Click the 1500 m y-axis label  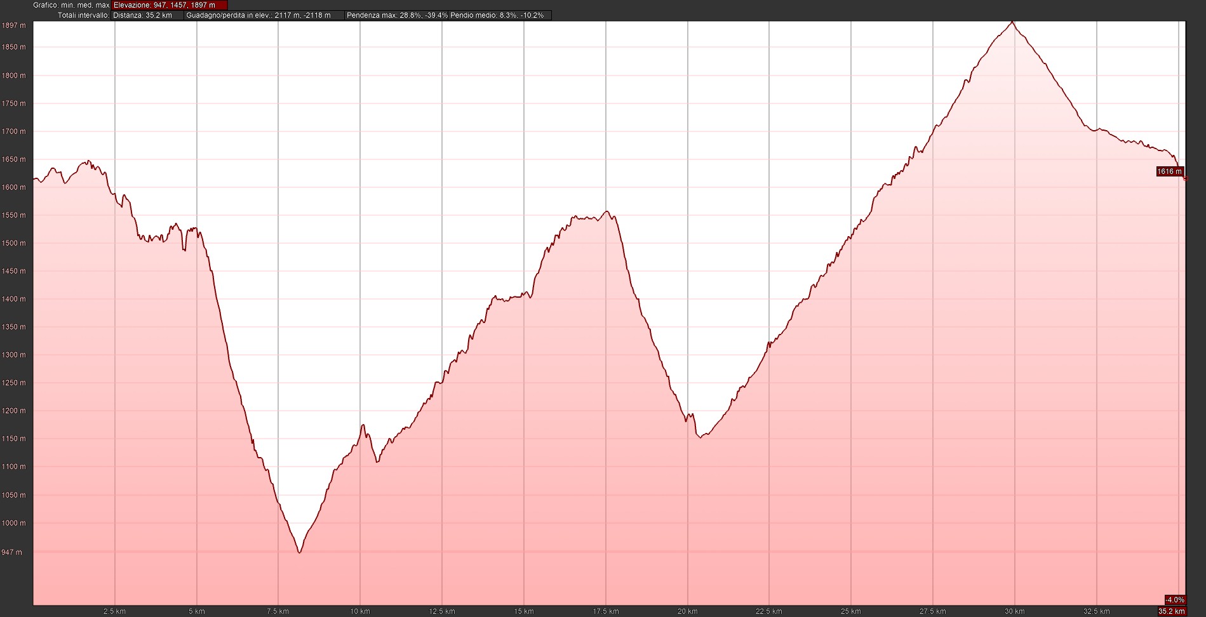coord(14,243)
